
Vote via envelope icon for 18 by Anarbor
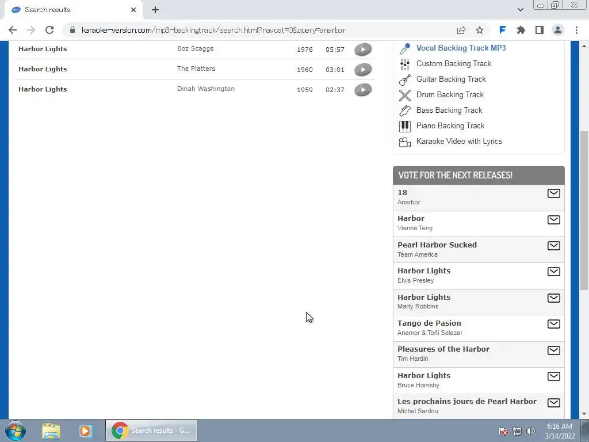tap(554, 193)
